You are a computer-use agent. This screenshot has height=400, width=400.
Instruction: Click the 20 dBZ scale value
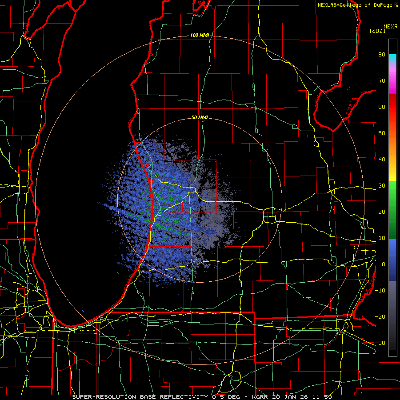[382, 212]
